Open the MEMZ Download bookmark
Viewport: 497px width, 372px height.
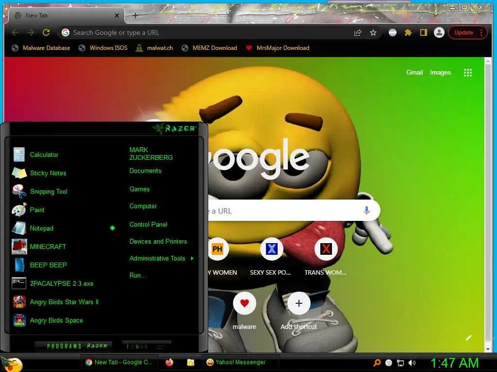(x=209, y=48)
